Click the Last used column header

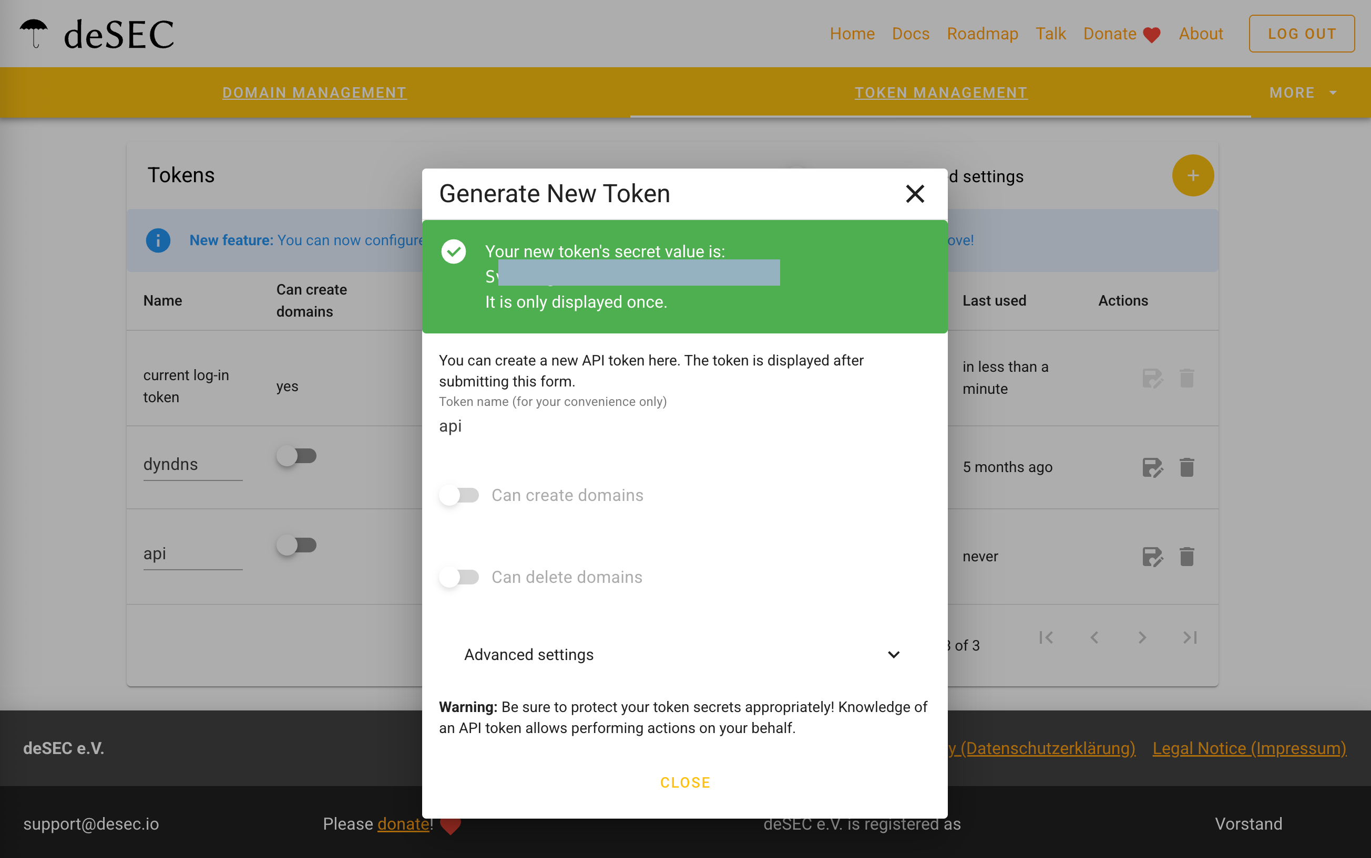994,301
